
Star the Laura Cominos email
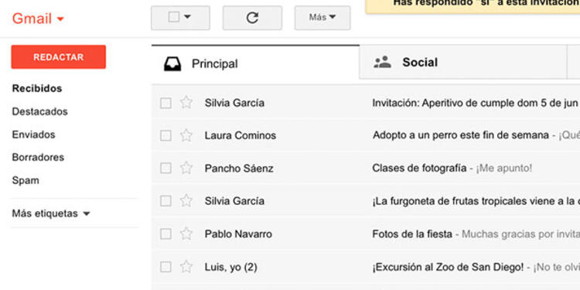pos(186,135)
